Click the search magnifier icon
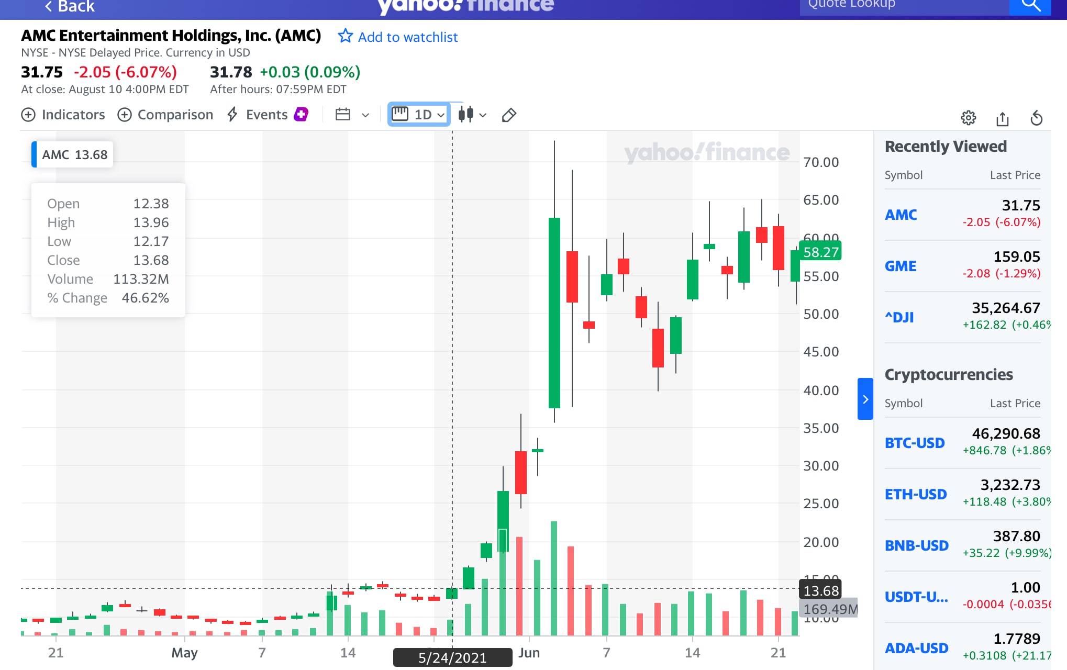 click(x=1030, y=5)
